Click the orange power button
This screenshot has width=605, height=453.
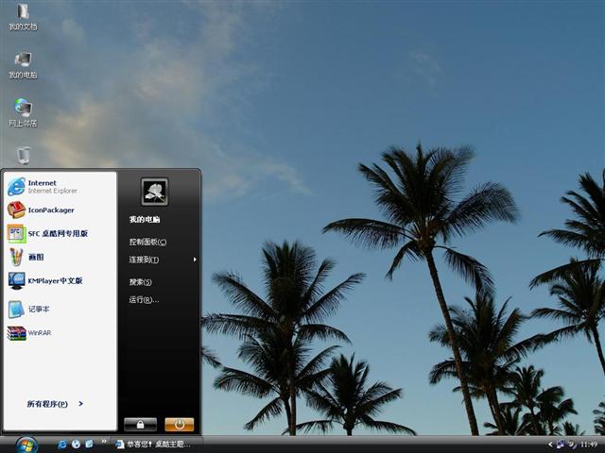[x=180, y=425]
